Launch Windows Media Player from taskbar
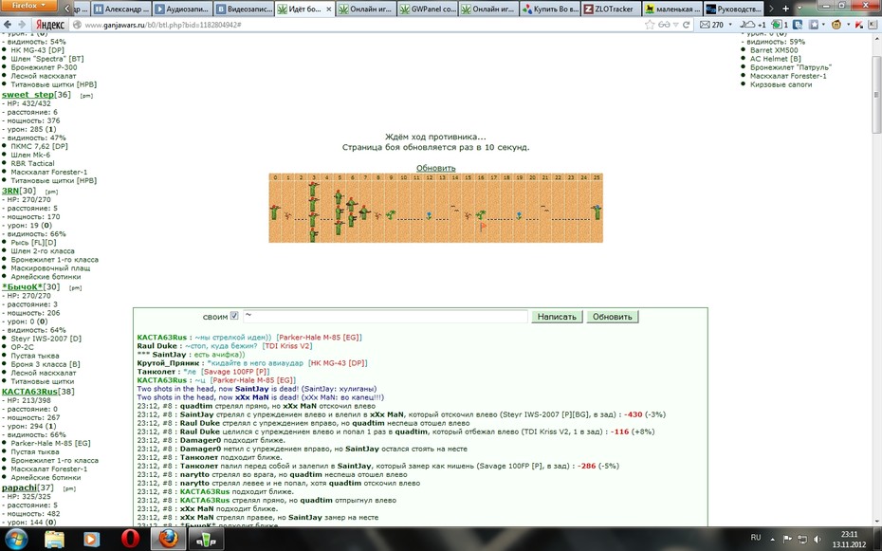This screenshot has width=882, height=551. click(91, 540)
